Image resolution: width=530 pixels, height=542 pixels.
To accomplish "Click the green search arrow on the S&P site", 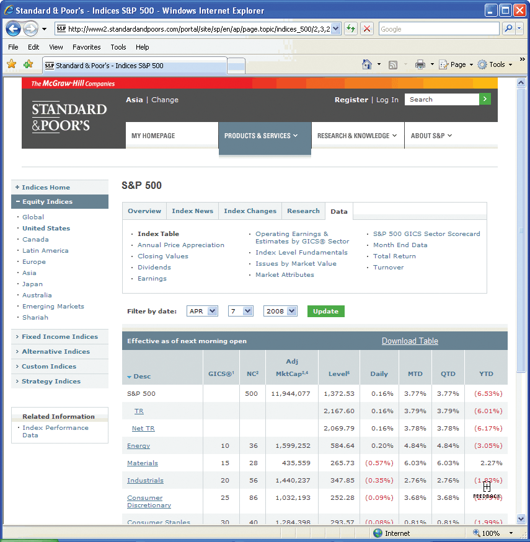I will pos(485,99).
